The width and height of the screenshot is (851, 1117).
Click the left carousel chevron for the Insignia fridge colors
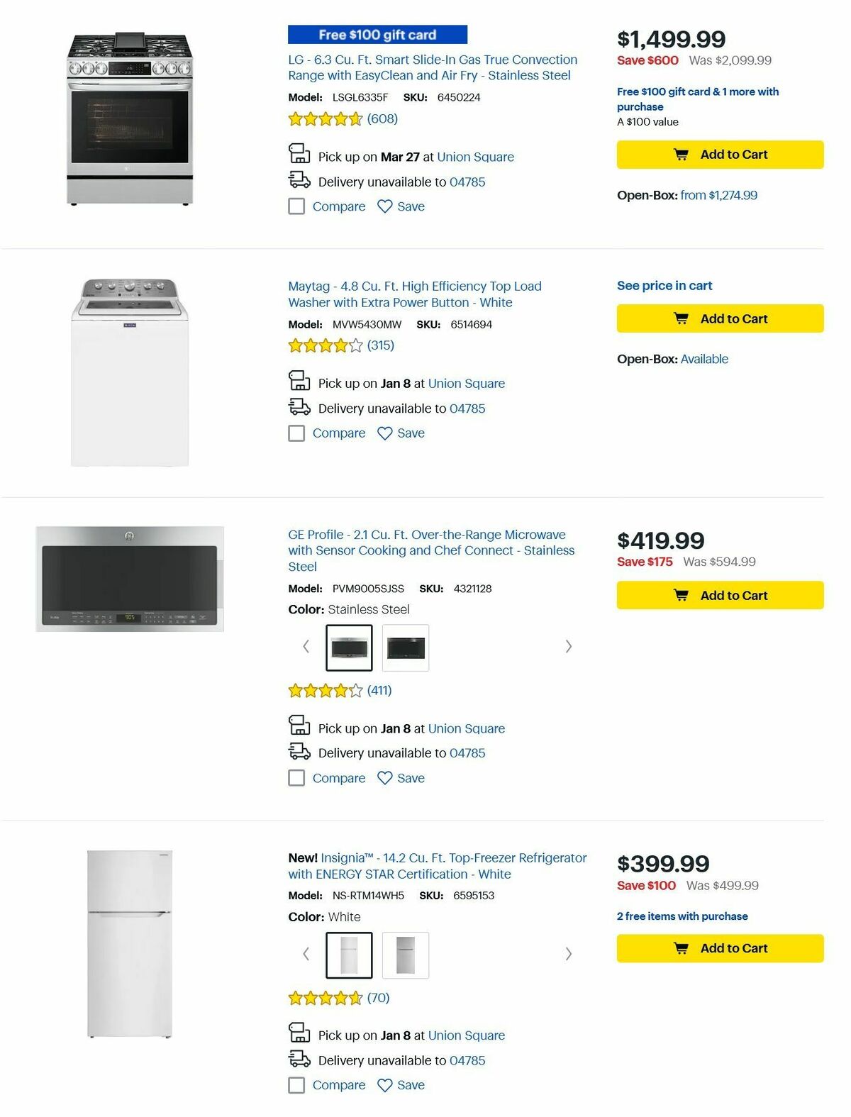pyautogui.click(x=306, y=954)
